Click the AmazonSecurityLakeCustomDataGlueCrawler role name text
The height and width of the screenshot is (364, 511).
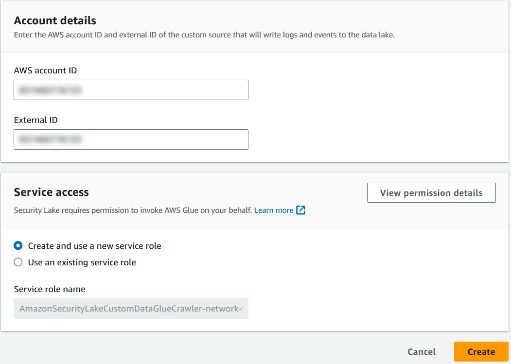(x=130, y=309)
